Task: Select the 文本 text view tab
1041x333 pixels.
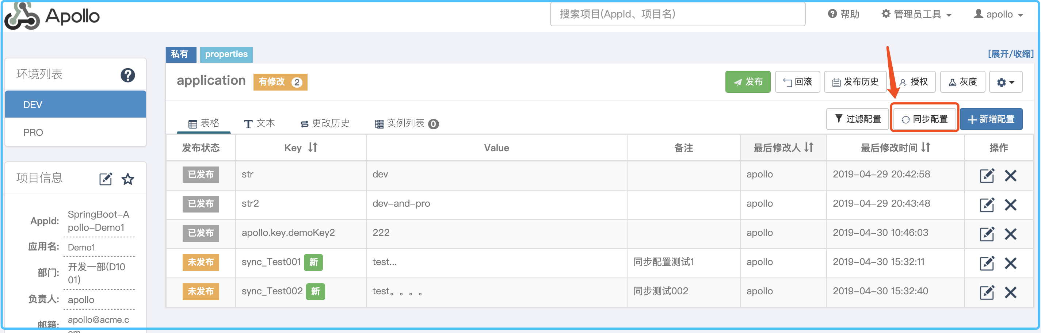Action: pos(259,123)
